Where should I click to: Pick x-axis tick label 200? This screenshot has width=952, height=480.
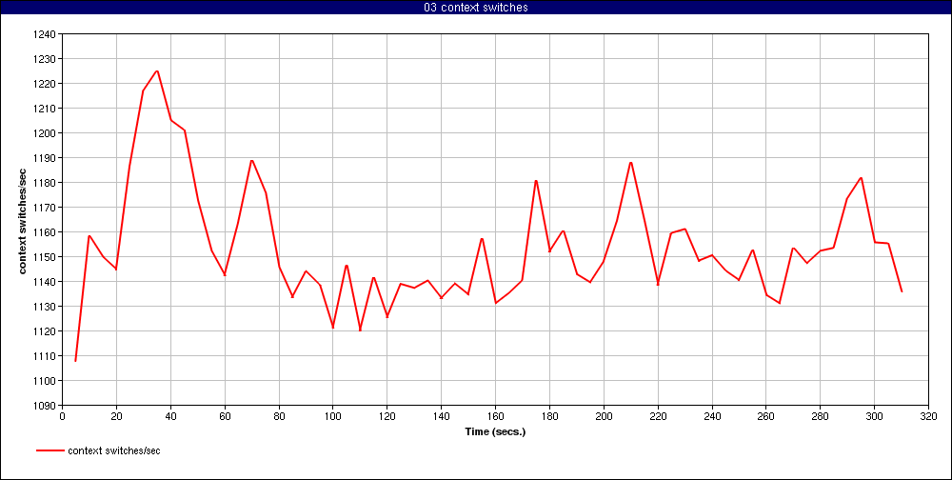pyautogui.click(x=604, y=416)
